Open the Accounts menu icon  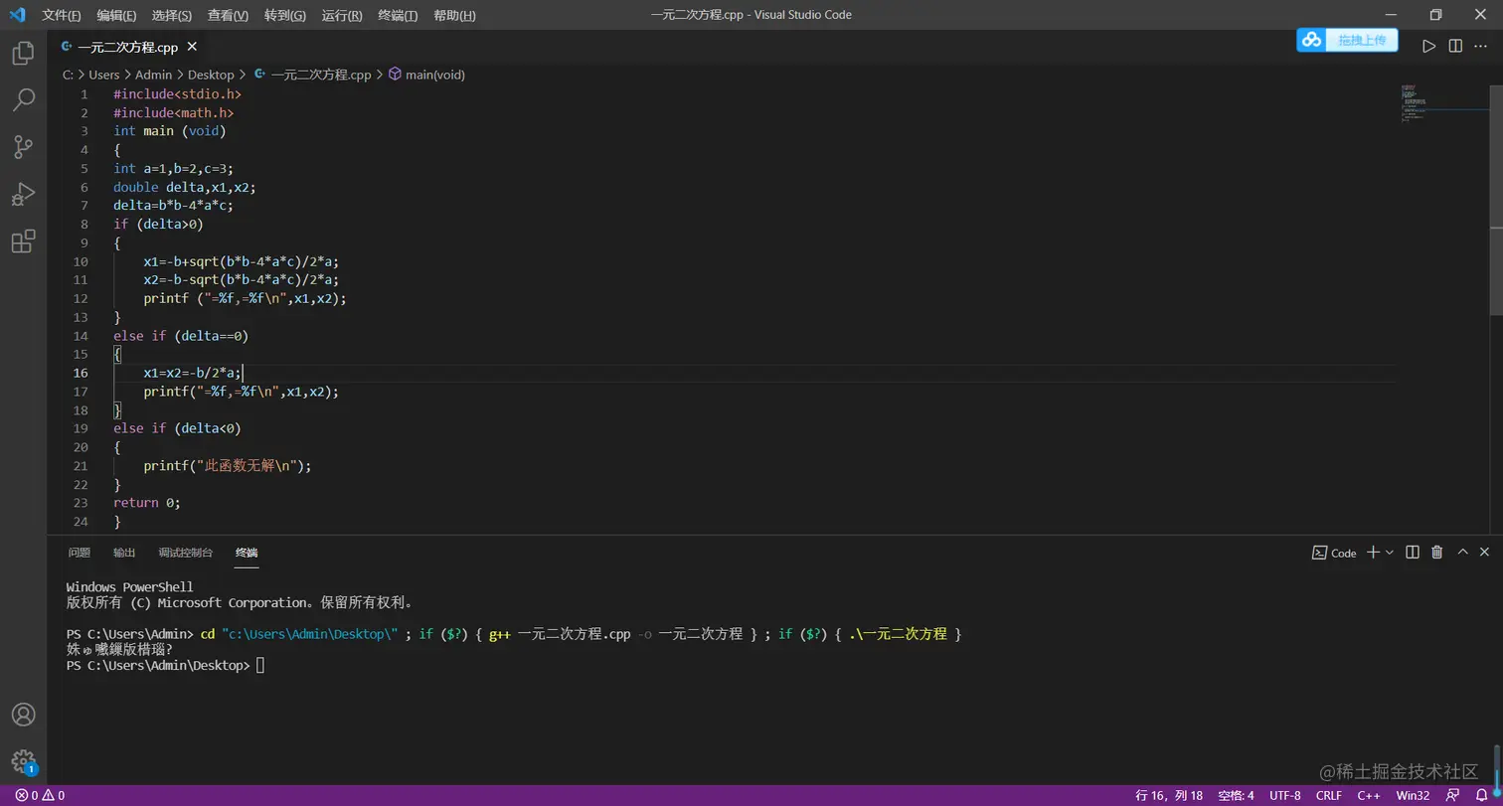pos(23,715)
